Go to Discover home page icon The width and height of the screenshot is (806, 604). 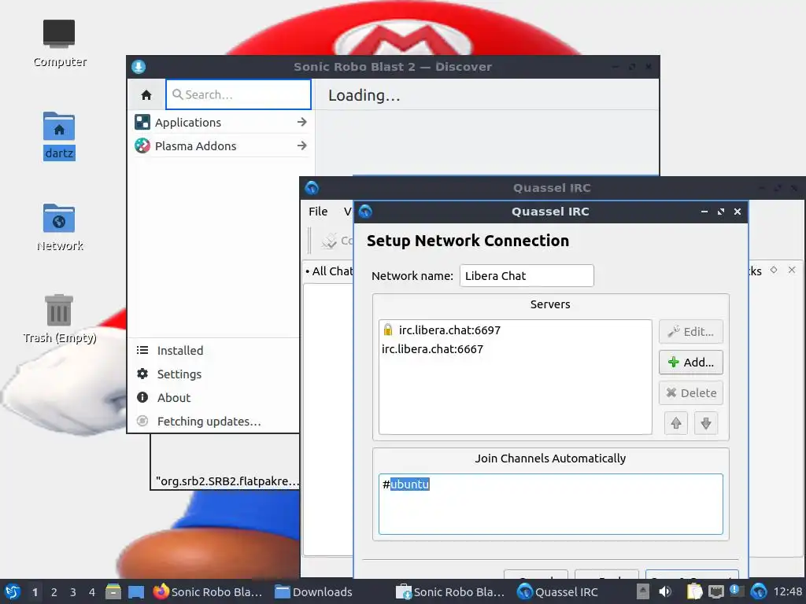tap(146, 94)
